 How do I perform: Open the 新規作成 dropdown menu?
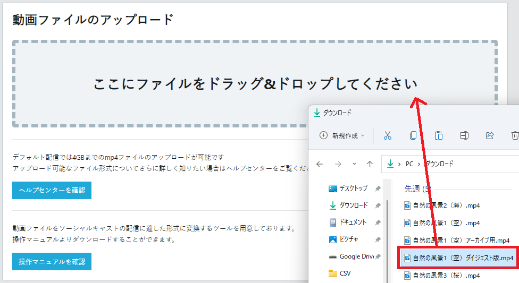click(342, 135)
